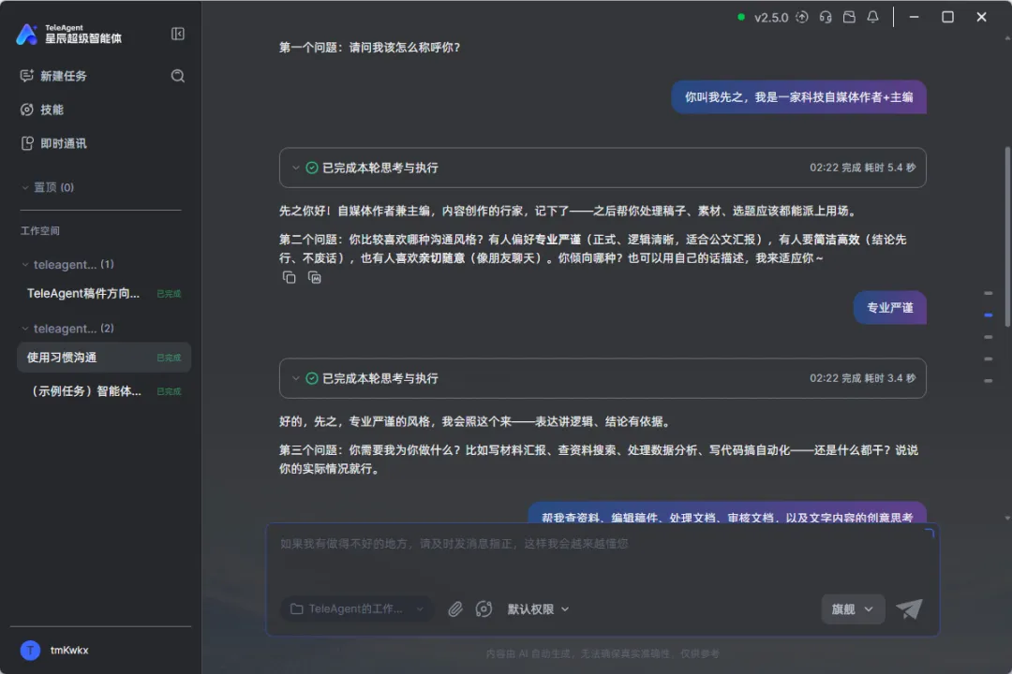This screenshot has height=674, width=1012.
Task: Open the 旗舰 model dropdown
Action: tap(852, 608)
